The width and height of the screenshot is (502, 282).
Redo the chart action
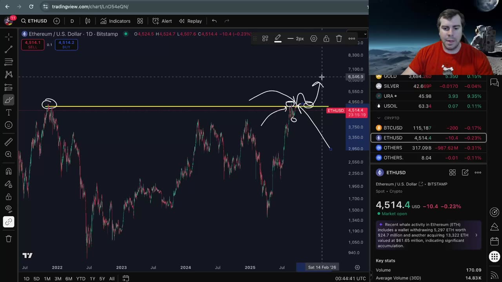[227, 21]
